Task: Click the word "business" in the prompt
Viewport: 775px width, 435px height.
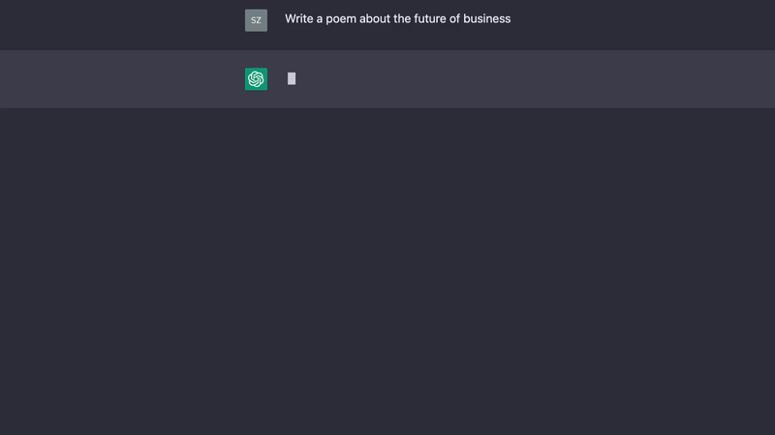Action: point(487,18)
